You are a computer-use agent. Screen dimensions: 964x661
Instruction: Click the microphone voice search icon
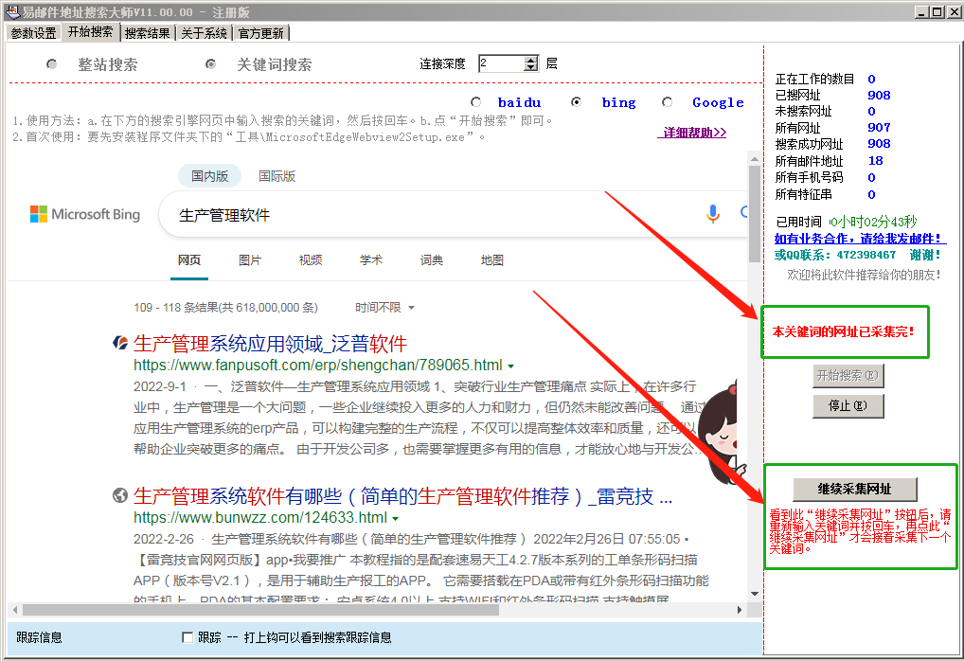tap(712, 214)
